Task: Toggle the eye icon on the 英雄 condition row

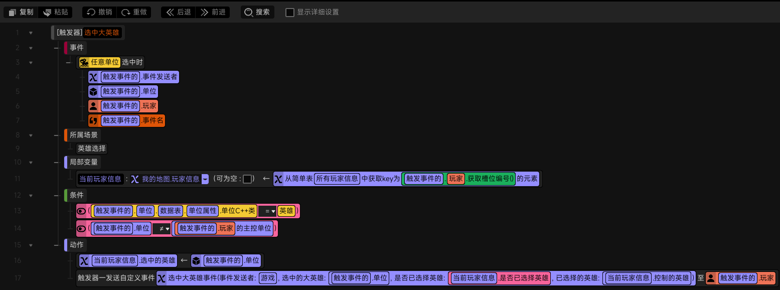Action: pyautogui.click(x=81, y=211)
